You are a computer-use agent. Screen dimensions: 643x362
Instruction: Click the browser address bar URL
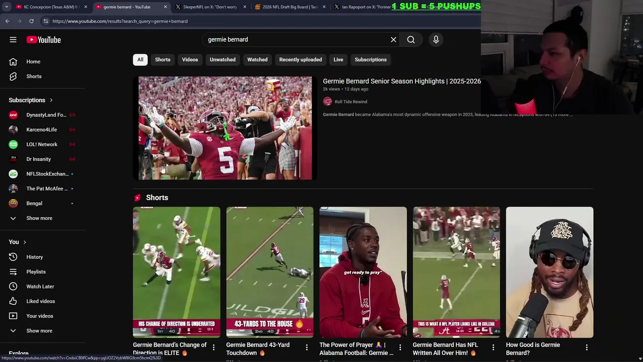(120, 21)
